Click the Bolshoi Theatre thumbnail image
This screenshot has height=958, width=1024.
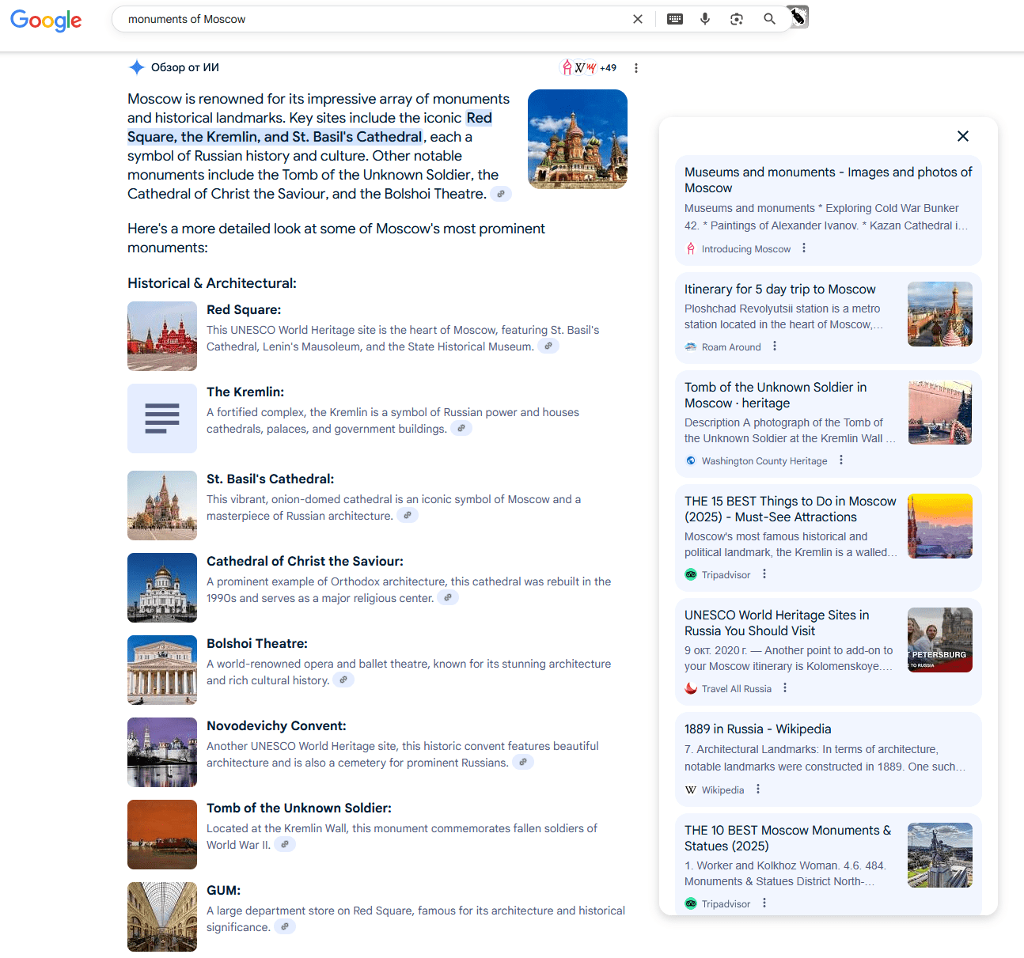point(162,670)
